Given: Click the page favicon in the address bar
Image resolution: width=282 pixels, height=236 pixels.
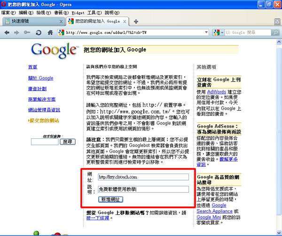Looking at the screenshot, I should tap(61, 32).
